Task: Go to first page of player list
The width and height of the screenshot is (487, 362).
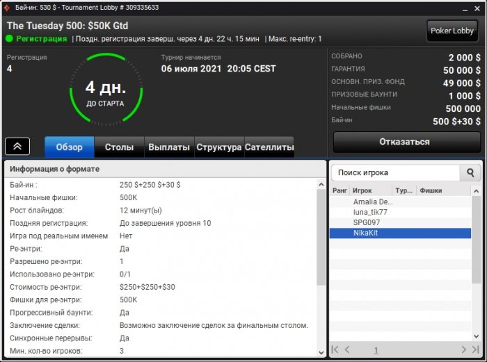Action: point(335,349)
